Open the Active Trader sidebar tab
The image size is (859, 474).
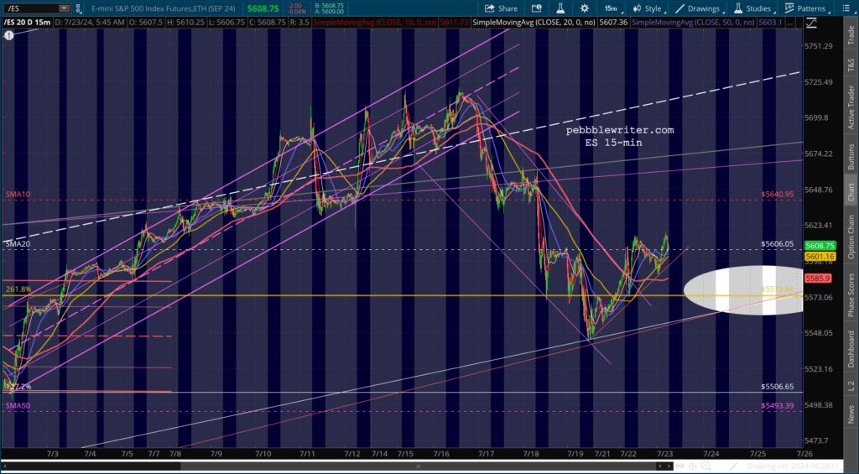tap(851, 107)
